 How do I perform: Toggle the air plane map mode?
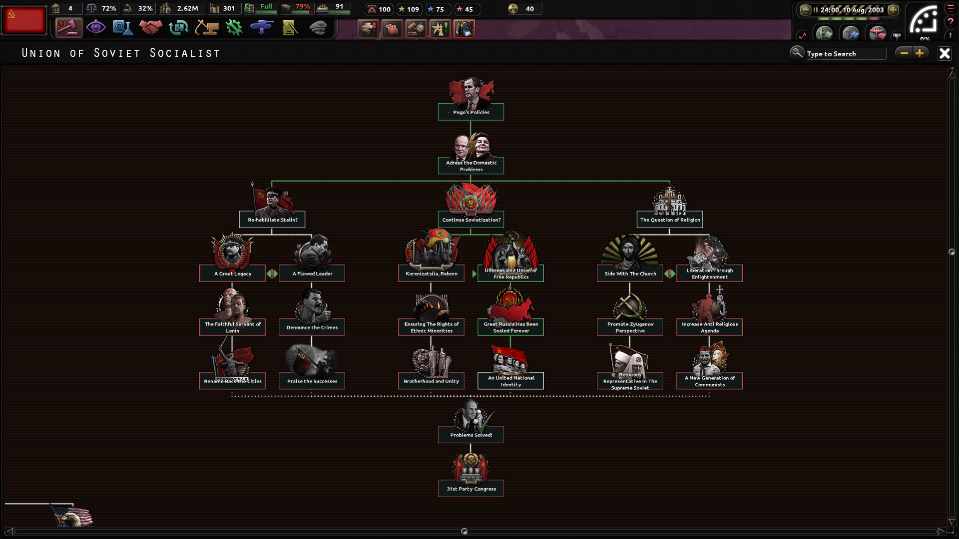pyautogui.click(x=878, y=34)
